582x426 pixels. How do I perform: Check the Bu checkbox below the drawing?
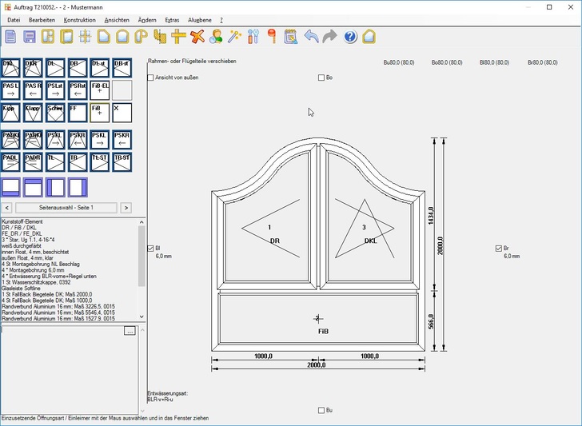coord(321,410)
